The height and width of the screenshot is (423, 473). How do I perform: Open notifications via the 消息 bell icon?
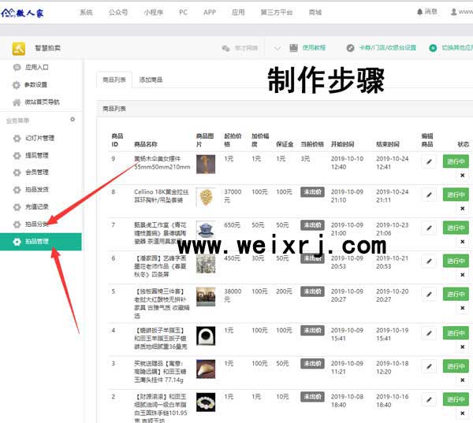419,12
